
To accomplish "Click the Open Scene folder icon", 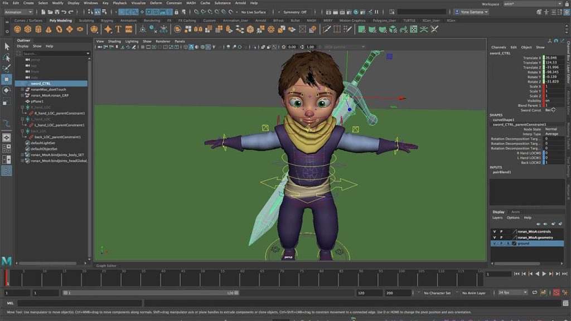I will pyautogui.click(x=50, y=12).
